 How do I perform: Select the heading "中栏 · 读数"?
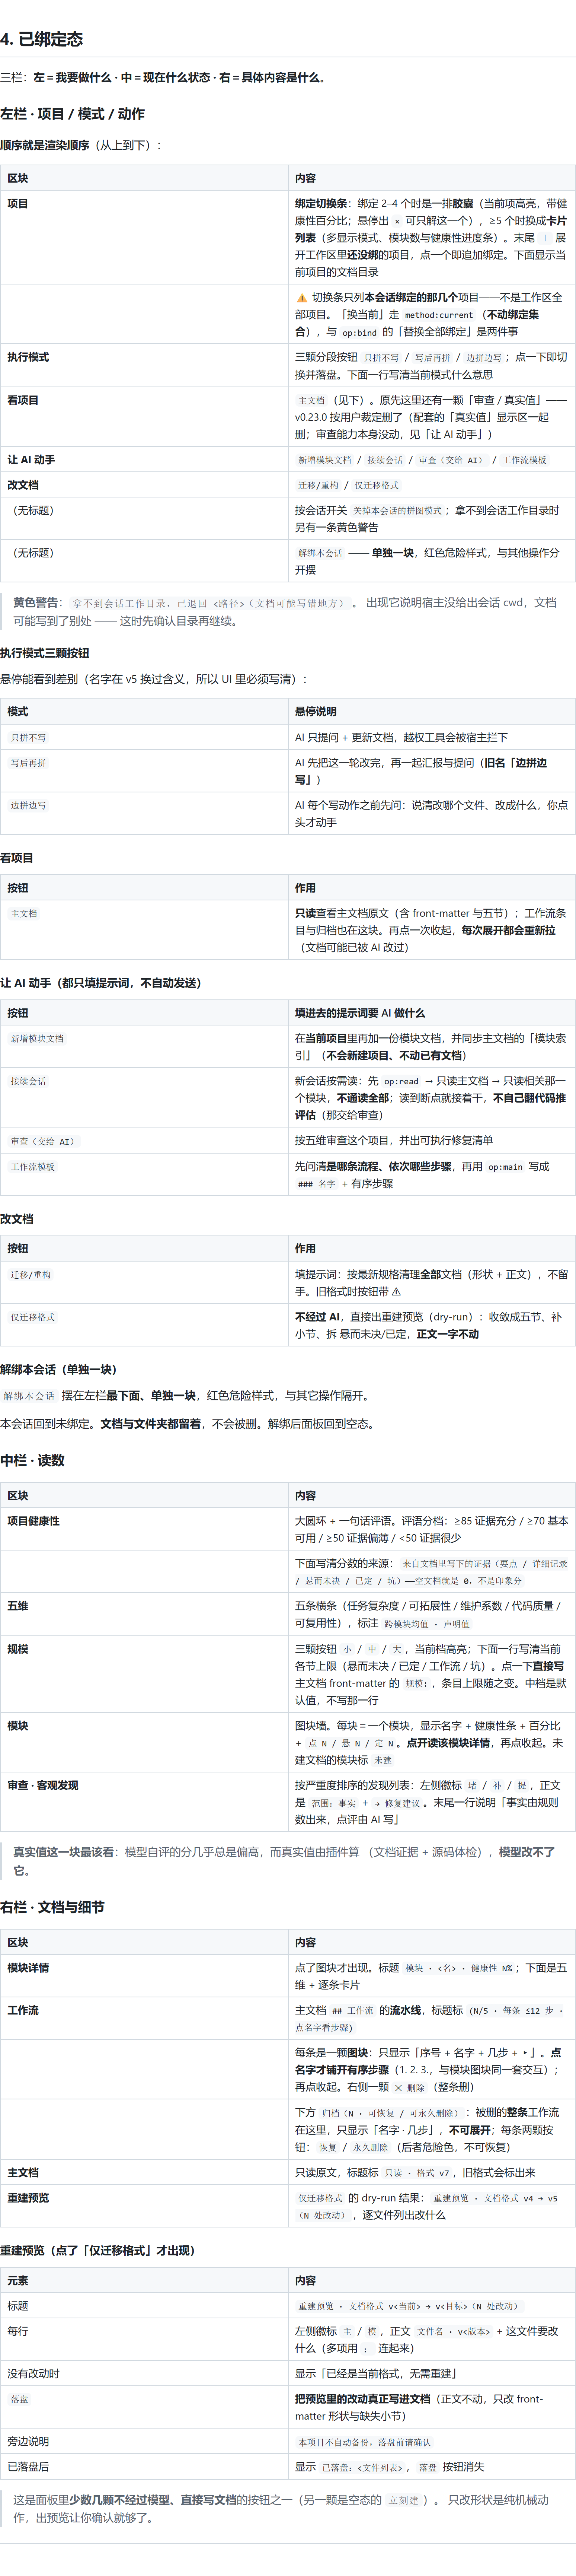[32, 1460]
